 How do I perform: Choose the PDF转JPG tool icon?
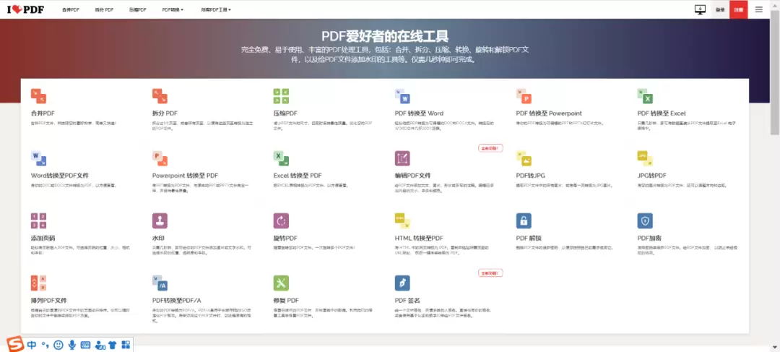pos(524,158)
